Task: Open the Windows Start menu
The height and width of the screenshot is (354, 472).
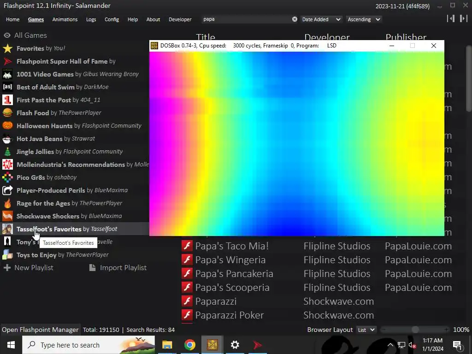Action: 11,345
